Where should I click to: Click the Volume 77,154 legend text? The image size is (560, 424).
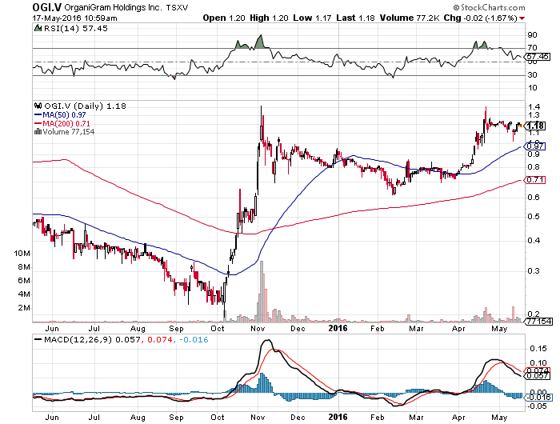[x=69, y=132]
